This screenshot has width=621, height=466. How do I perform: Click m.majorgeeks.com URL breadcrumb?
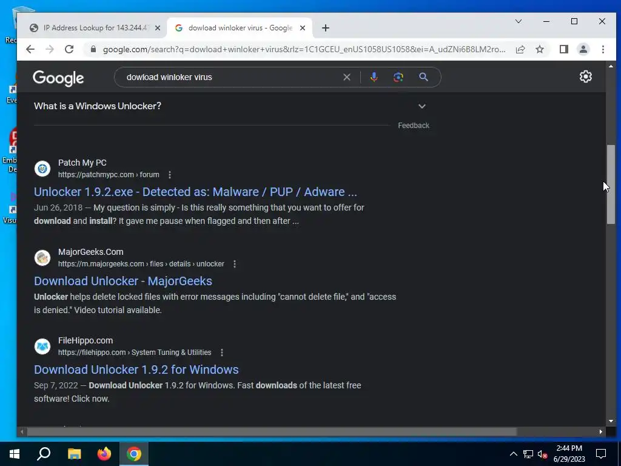(141, 264)
